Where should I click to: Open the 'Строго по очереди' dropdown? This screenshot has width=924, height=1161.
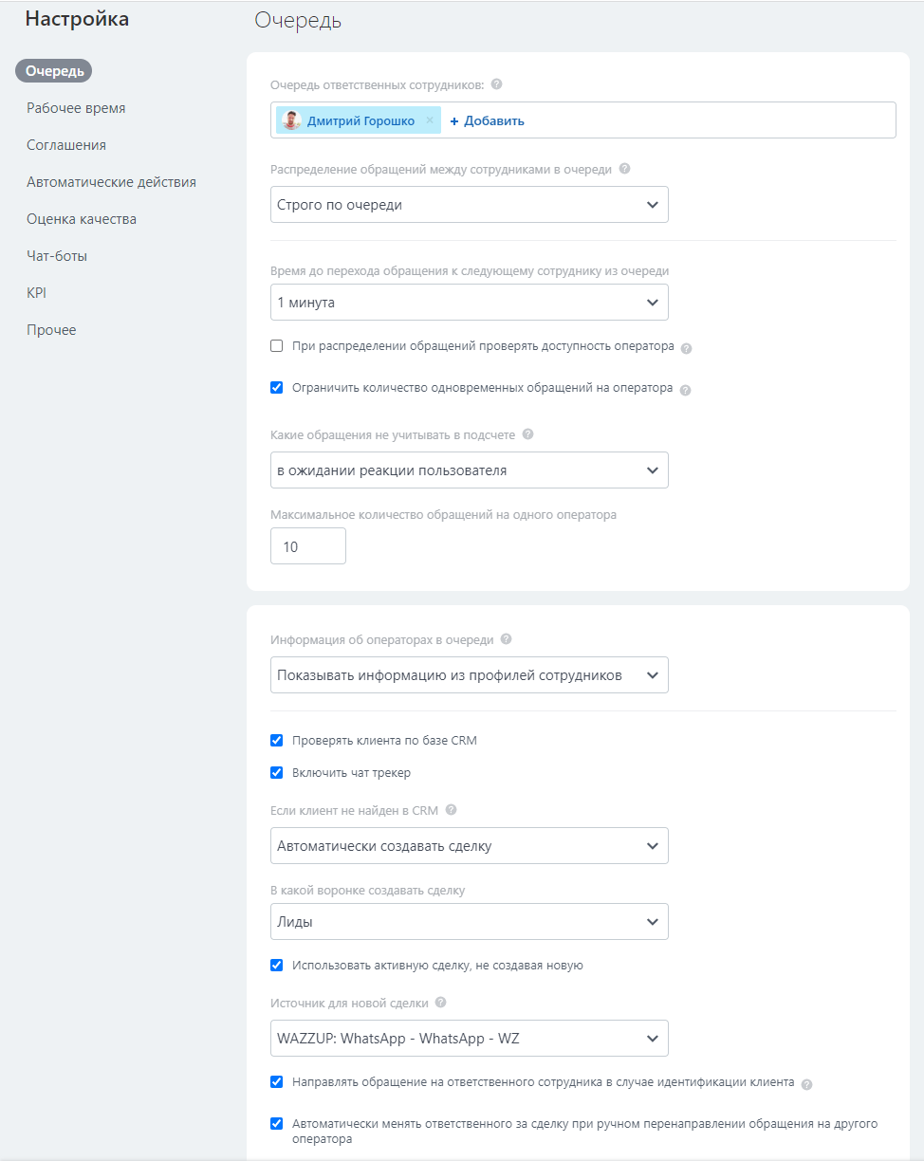click(x=470, y=205)
